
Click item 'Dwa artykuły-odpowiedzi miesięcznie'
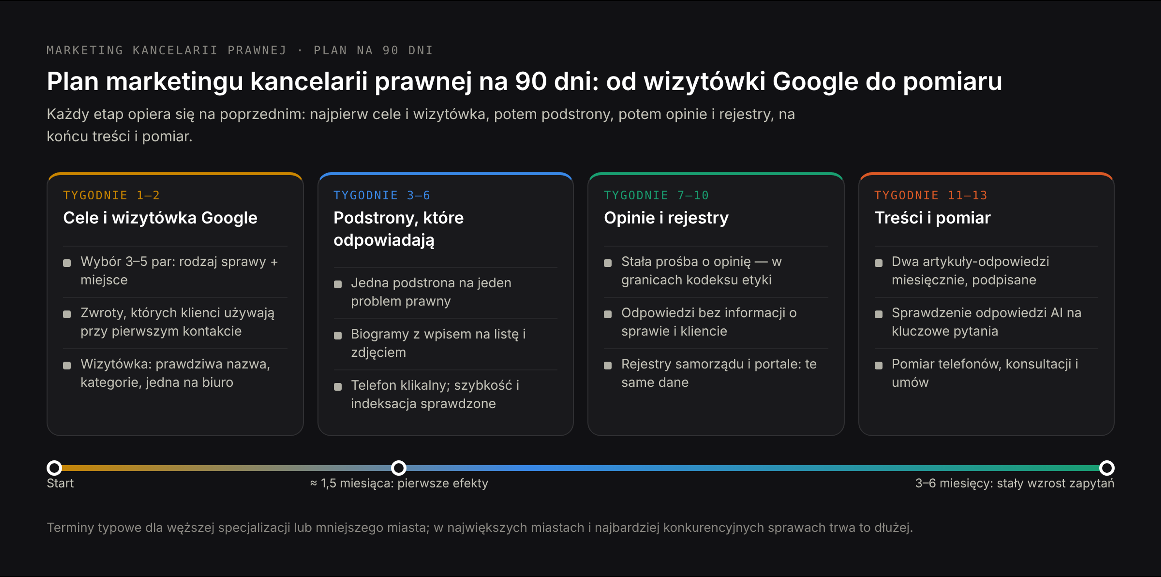pyautogui.click(x=970, y=271)
